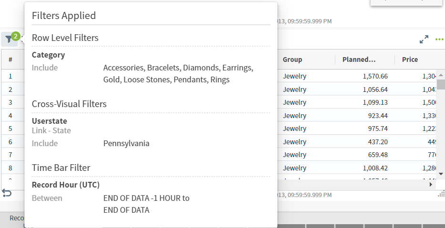This screenshot has height=228, width=445.
Task: Click the undo arrow icon below the table
Action: (x=7, y=193)
